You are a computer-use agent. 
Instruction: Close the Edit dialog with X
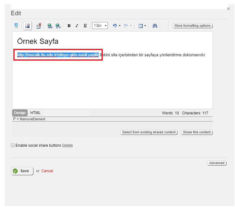[x=228, y=9]
